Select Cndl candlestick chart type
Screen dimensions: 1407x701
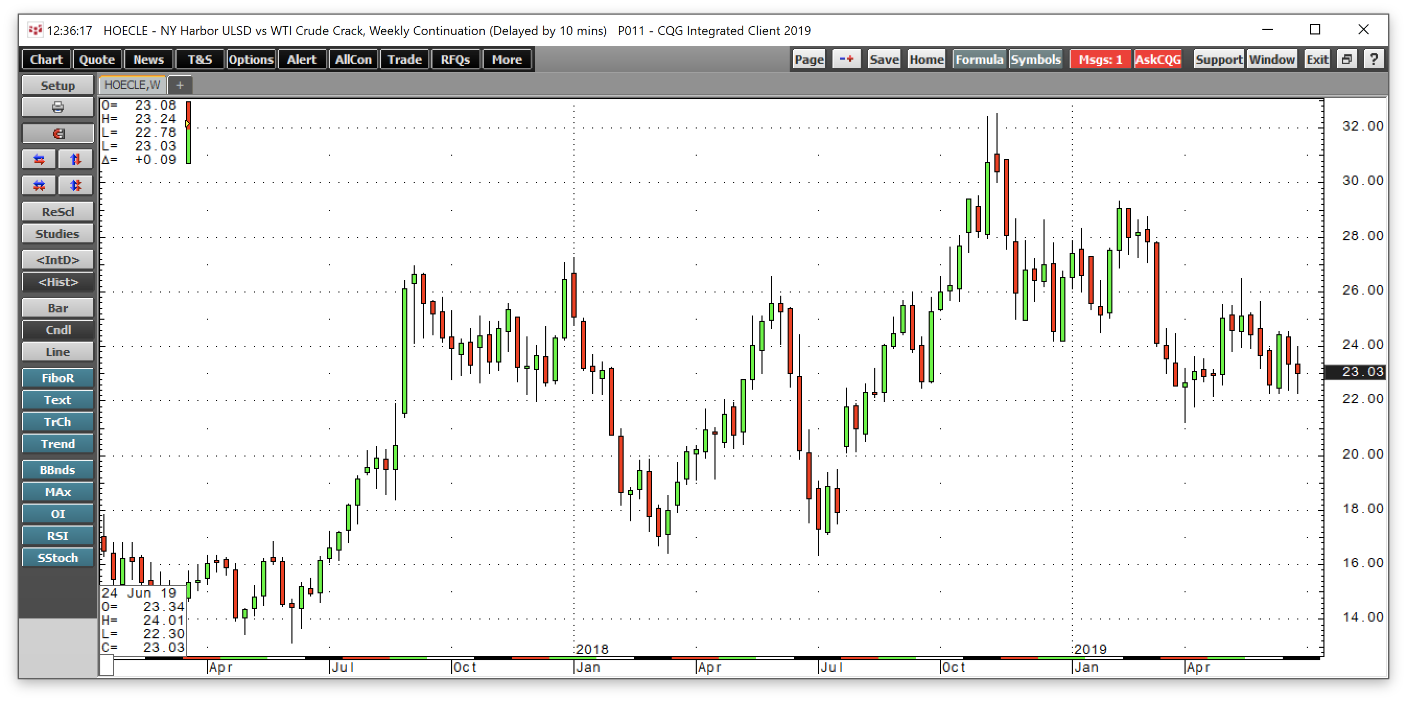pyautogui.click(x=57, y=330)
